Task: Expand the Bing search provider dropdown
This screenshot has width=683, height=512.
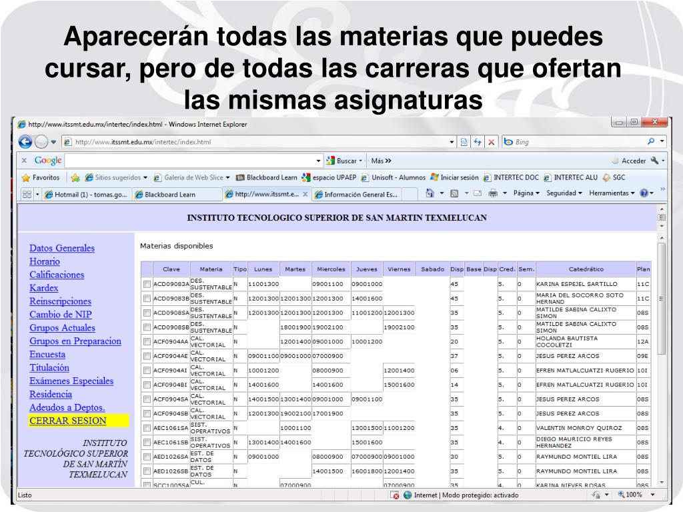Action: point(662,141)
